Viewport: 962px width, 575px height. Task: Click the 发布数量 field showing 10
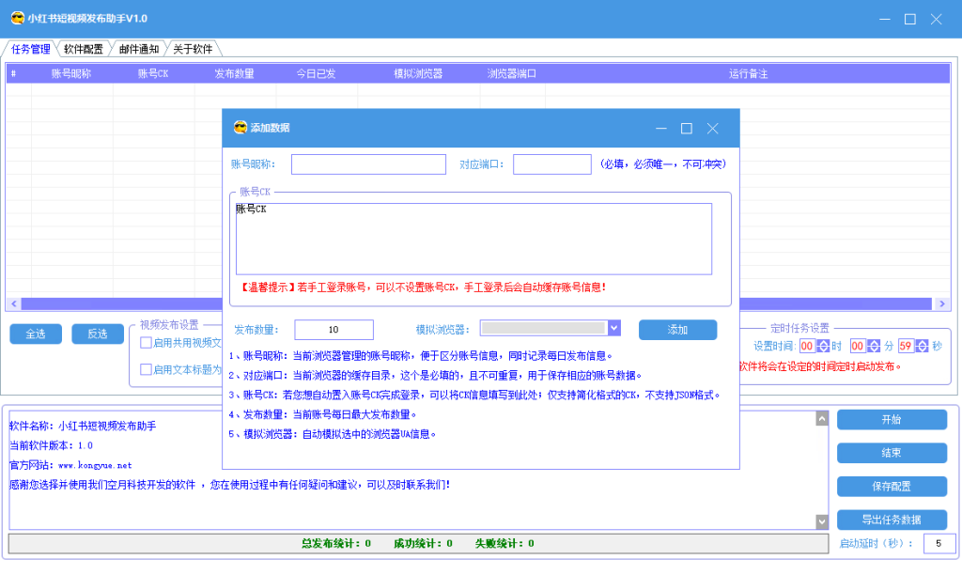334,330
